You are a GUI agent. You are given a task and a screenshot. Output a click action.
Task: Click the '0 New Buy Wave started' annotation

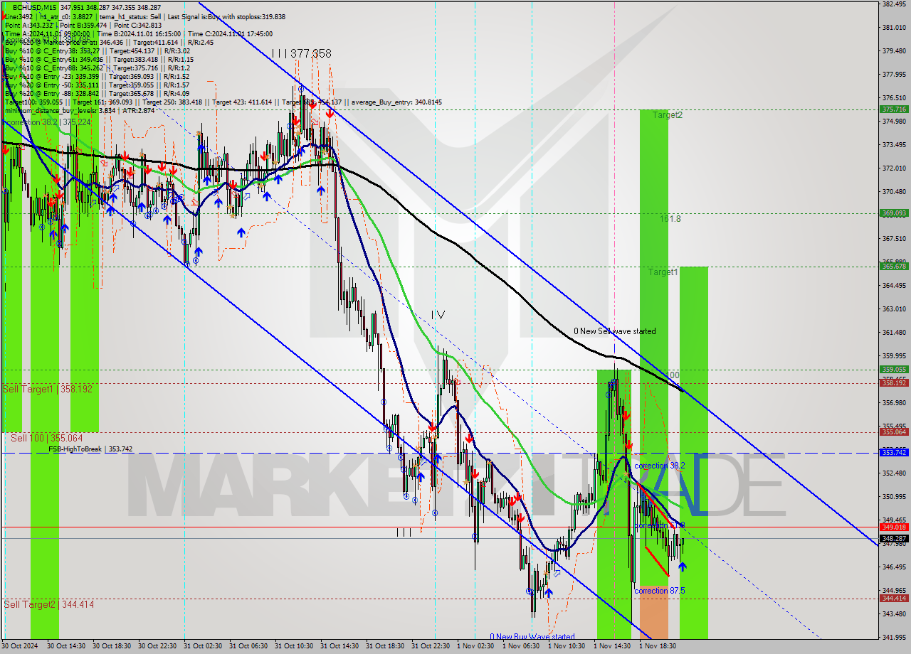tap(532, 637)
